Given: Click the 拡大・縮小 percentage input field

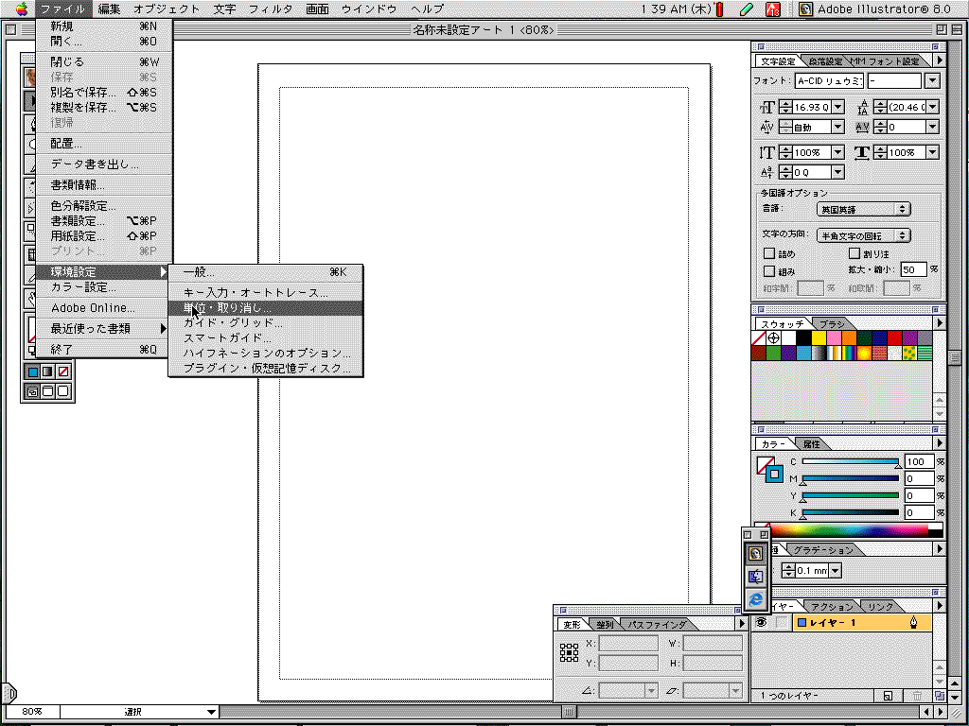Looking at the screenshot, I should (913, 269).
